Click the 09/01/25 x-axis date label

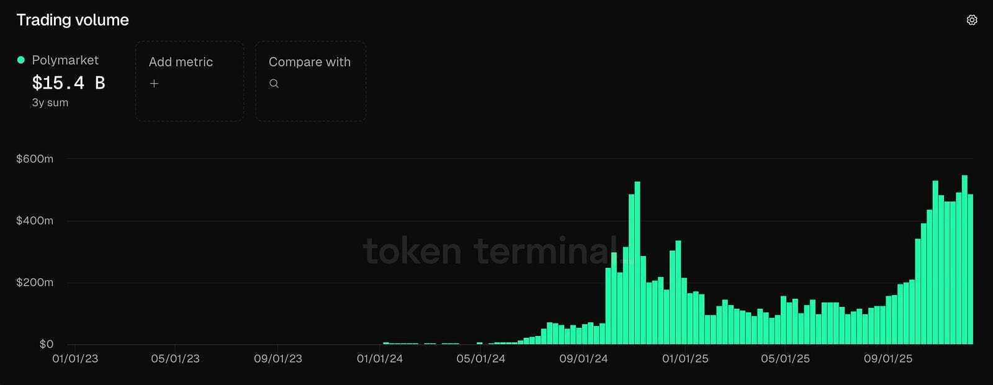click(888, 359)
